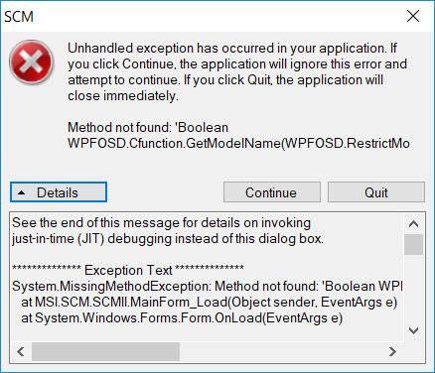435x373 pixels.
Task: Collapse details using the triangle arrow
Action: click(x=22, y=192)
